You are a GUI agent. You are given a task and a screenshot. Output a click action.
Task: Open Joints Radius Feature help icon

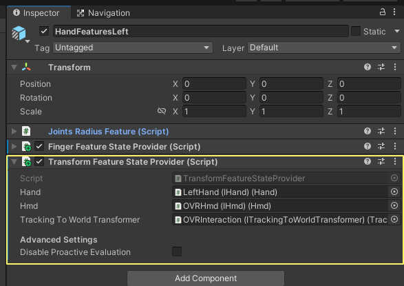(x=368, y=131)
